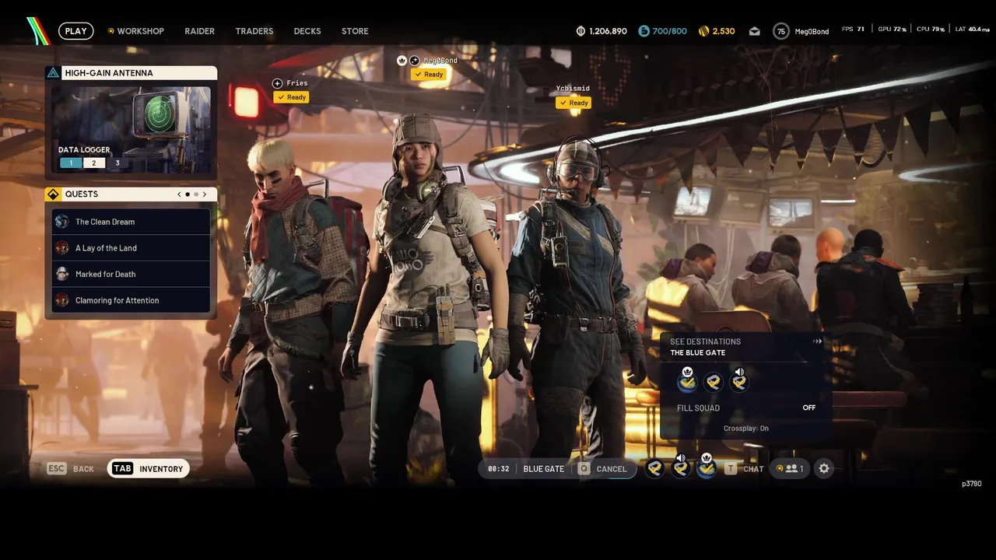996x560 pixels.
Task: Click crowned leader avatar in bottom bar
Action: [707, 467]
